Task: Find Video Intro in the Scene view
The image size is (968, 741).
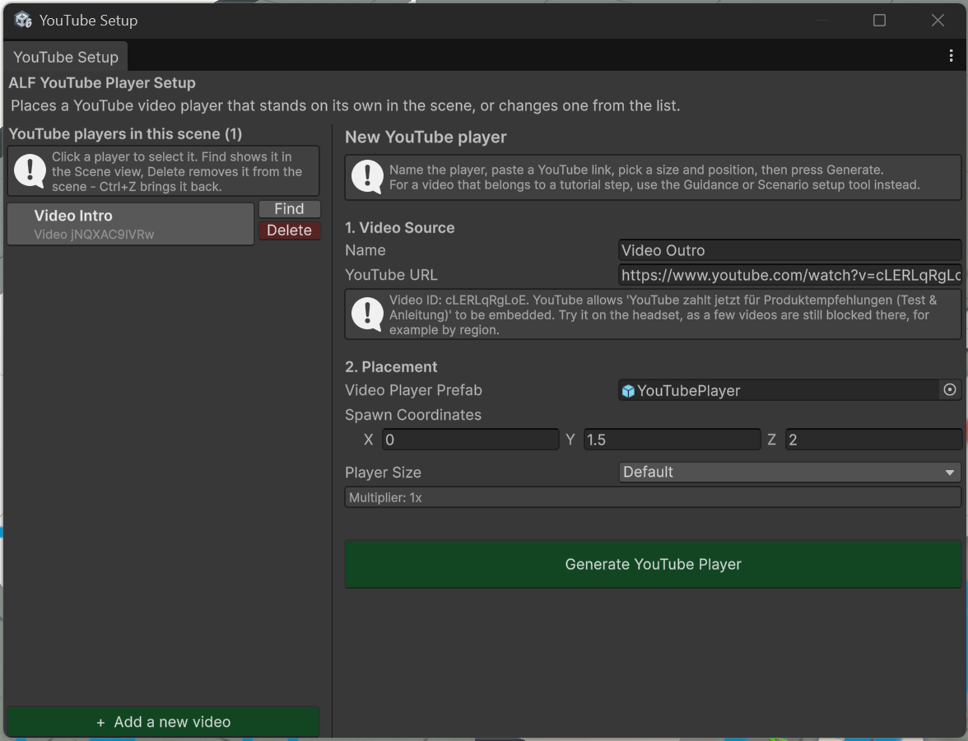Action: click(x=289, y=209)
